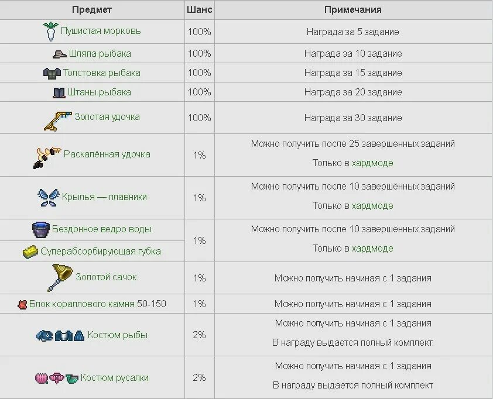Follow хардмоде link in Бездонное ведро row
This screenshot has width=493, height=399.
(372, 249)
